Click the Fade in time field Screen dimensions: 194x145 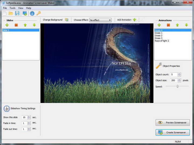click(x=25, y=123)
